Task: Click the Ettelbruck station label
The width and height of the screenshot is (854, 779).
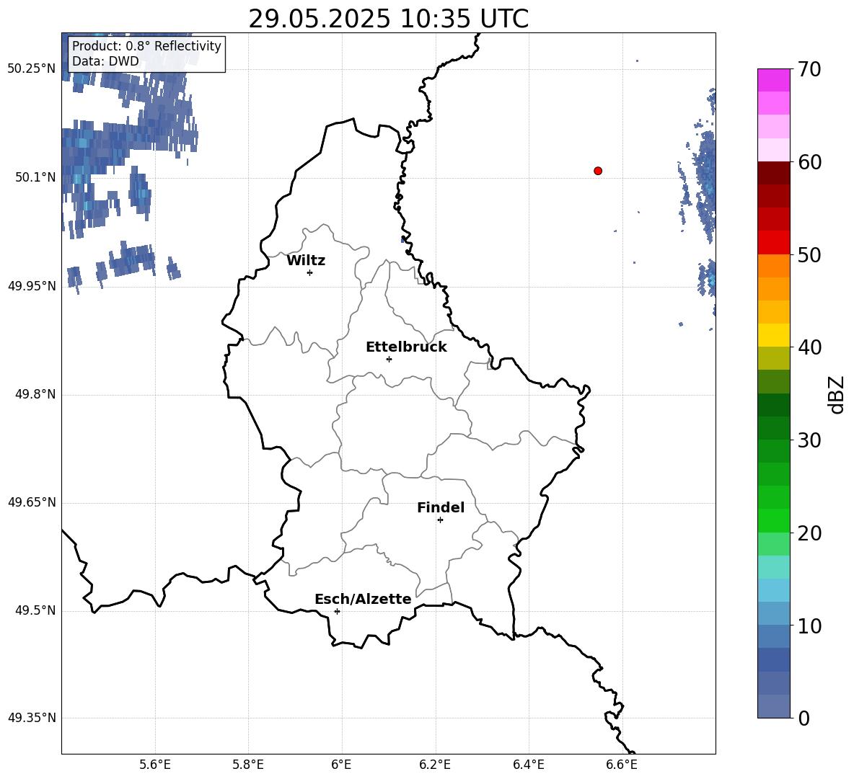Action: pyautogui.click(x=406, y=347)
